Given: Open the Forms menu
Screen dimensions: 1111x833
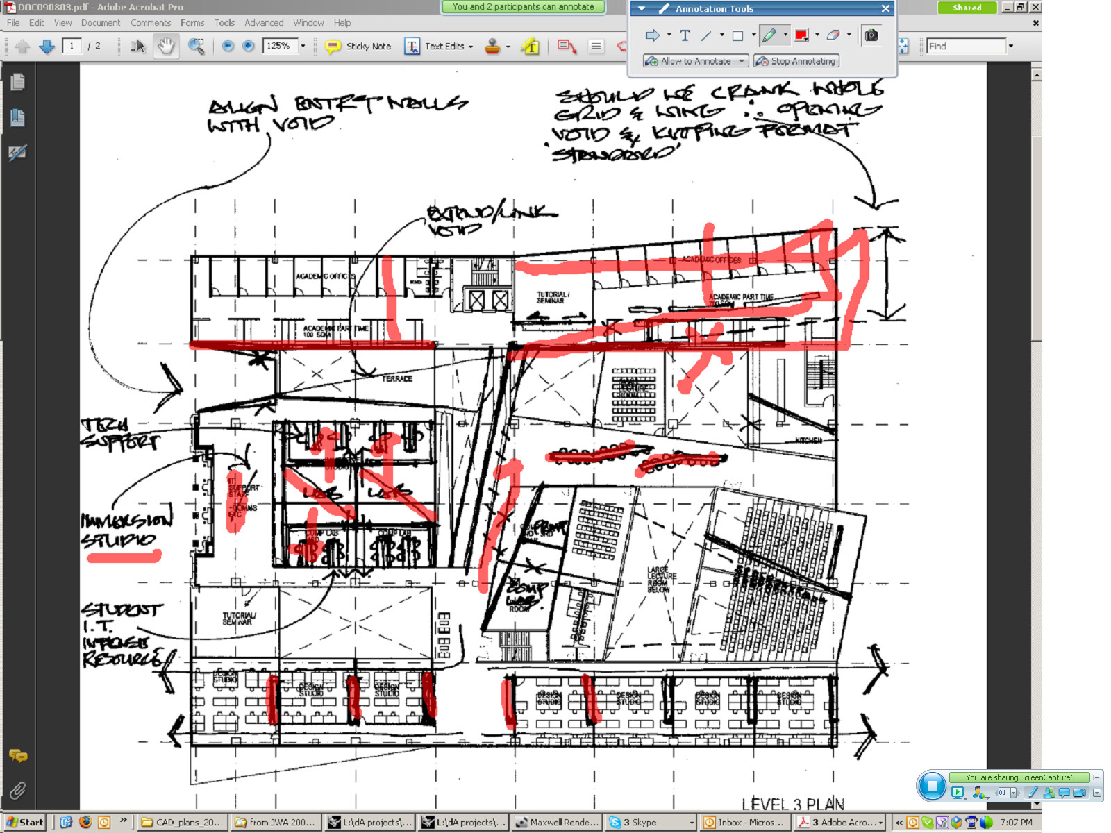Looking at the screenshot, I should coord(192,23).
